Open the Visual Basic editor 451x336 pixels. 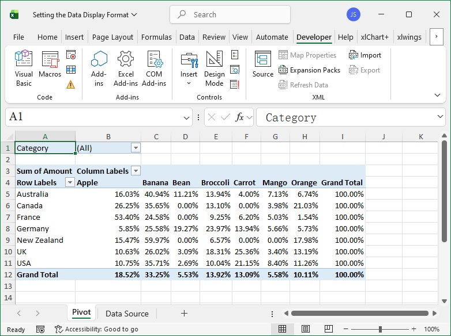[24, 68]
